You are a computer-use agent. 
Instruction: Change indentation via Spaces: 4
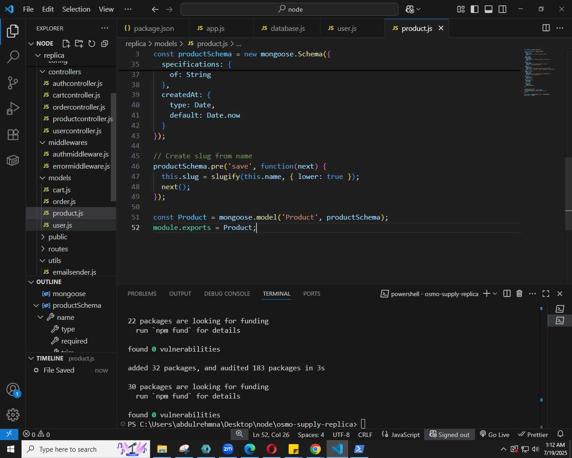click(311, 434)
